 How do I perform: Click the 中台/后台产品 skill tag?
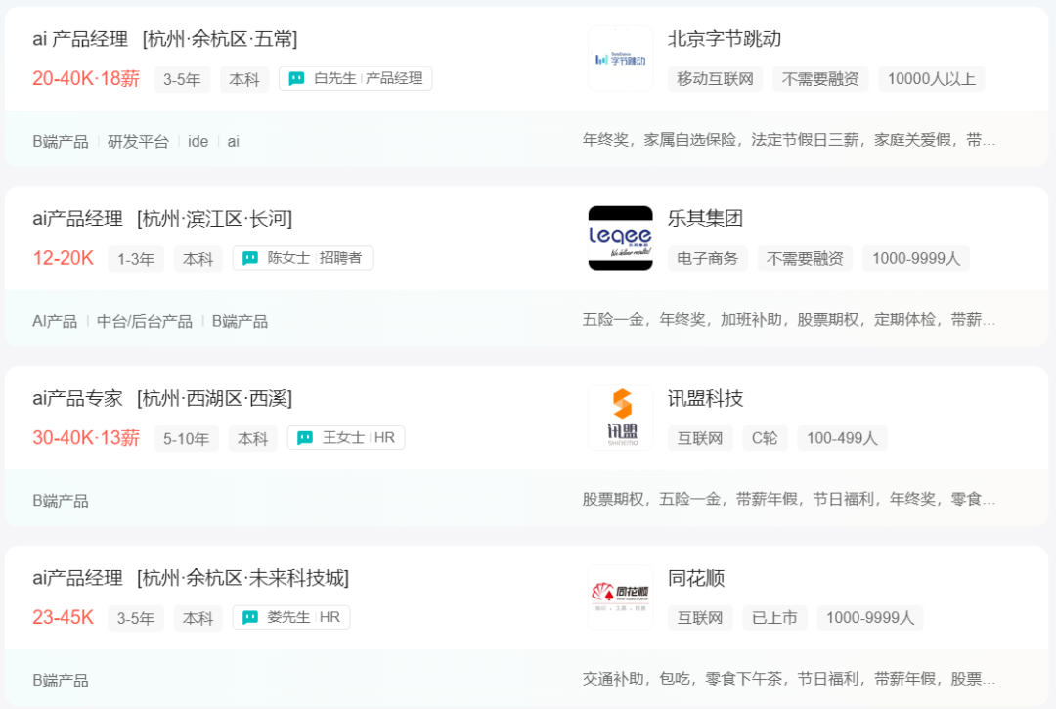pos(145,321)
